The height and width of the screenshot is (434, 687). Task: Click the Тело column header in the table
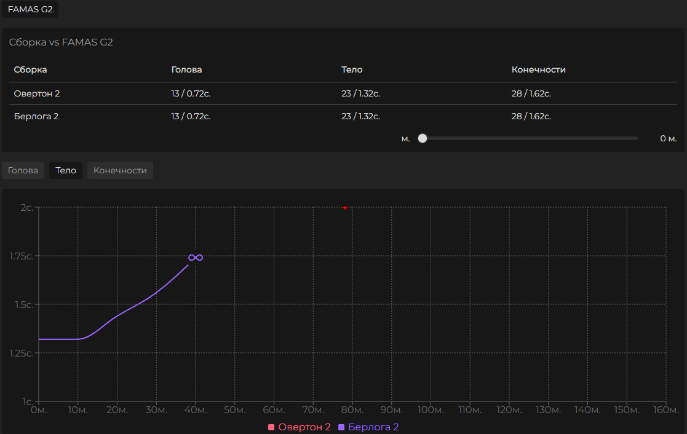352,69
